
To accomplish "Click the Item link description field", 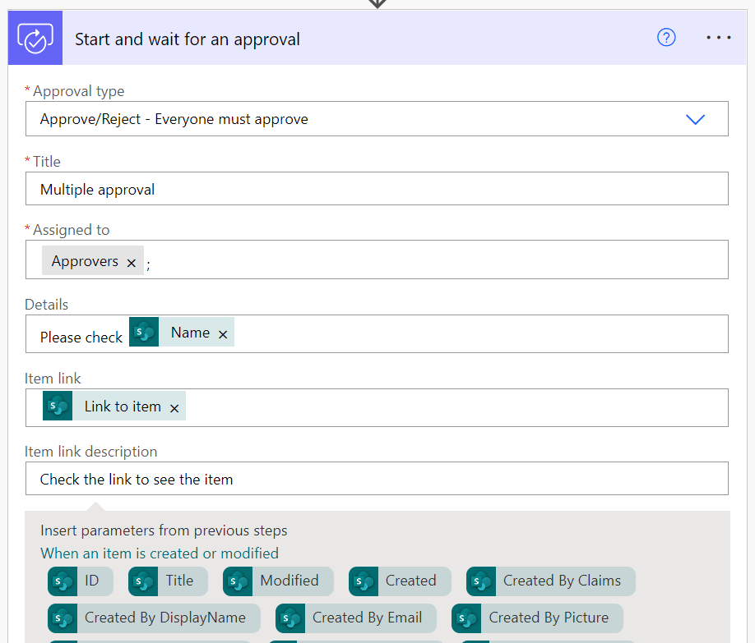I will 377,479.
